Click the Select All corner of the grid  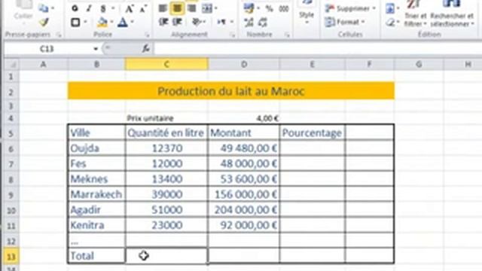point(11,65)
